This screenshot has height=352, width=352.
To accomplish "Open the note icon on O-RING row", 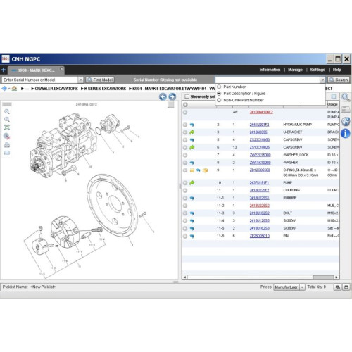I will pos(192,170).
